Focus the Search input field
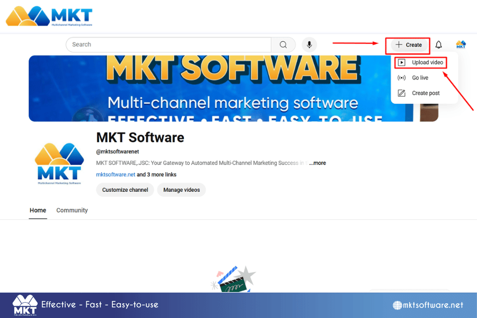The width and height of the screenshot is (477, 318). click(169, 45)
